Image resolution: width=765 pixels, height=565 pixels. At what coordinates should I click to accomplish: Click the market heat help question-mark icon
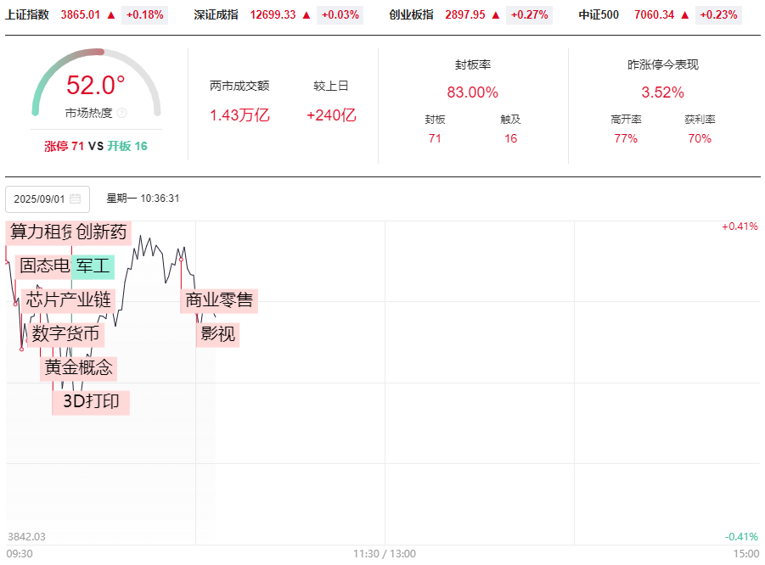click(x=121, y=113)
